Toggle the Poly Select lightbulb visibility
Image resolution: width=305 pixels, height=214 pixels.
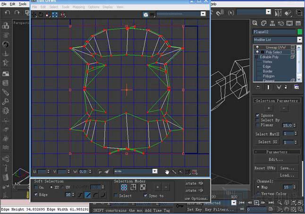(x=257, y=52)
